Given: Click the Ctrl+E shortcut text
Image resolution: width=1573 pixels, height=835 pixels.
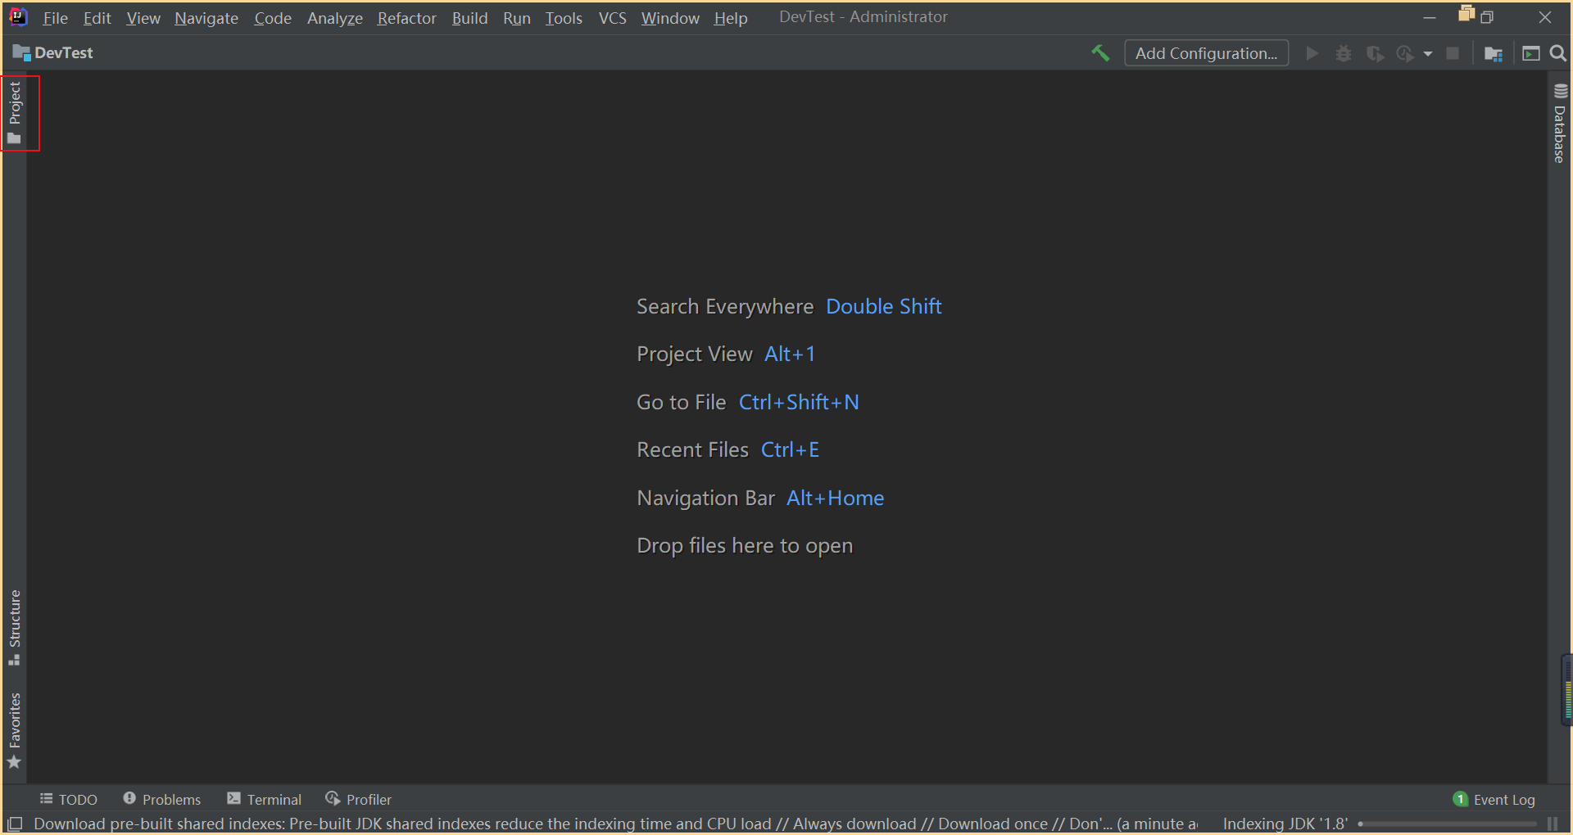Looking at the screenshot, I should coord(790,449).
